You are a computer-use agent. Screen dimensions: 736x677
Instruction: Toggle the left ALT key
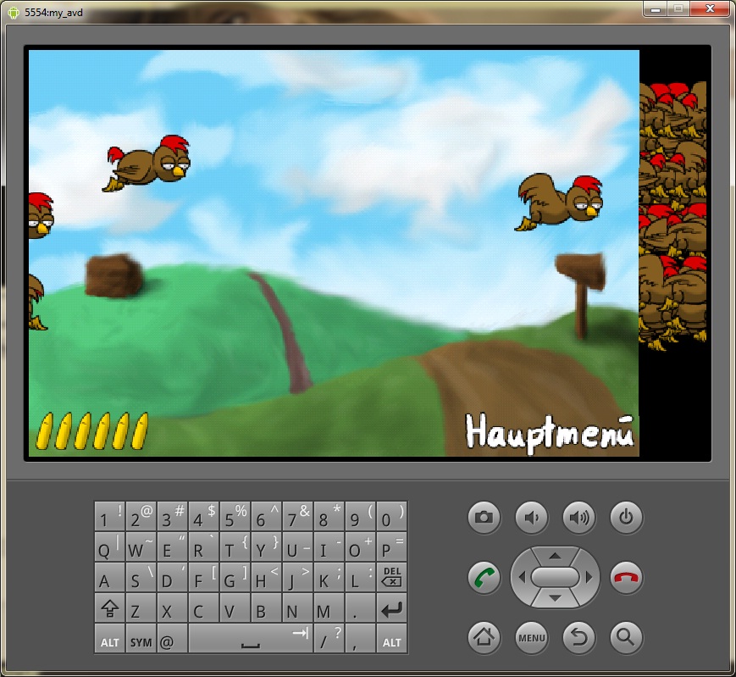pos(109,639)
